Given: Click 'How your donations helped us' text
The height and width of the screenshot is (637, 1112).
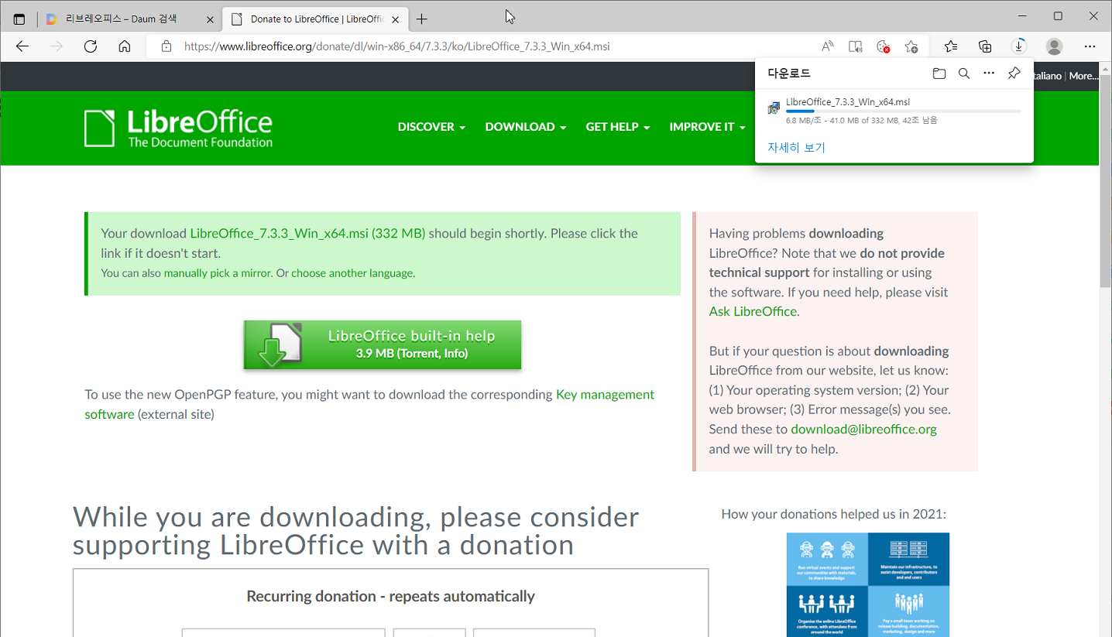Looking at the screenshot, I should click(x=833, y=514).
